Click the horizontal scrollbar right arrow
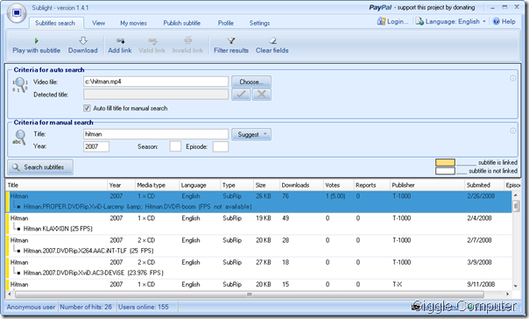Image resolution: width=529 pixels, height=319 pixels. pyautogui.click(x=507, y=294)
